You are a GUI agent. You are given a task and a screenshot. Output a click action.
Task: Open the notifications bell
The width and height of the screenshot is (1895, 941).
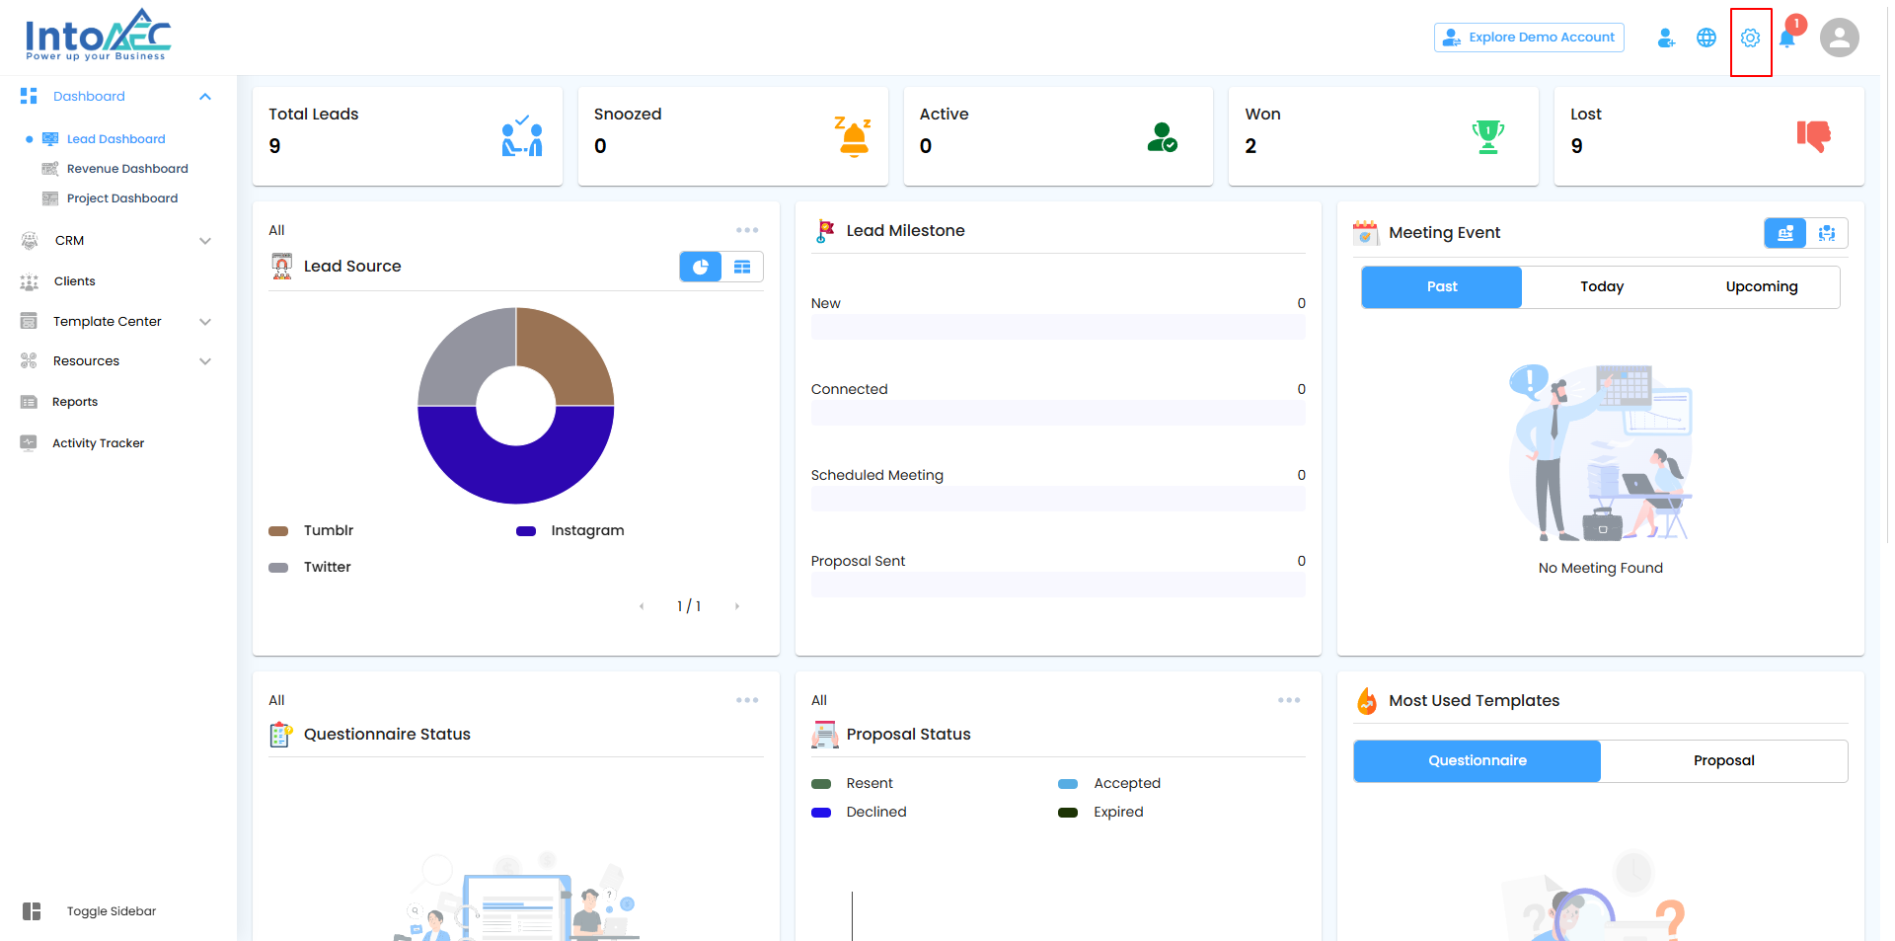tap(1786, 39)
